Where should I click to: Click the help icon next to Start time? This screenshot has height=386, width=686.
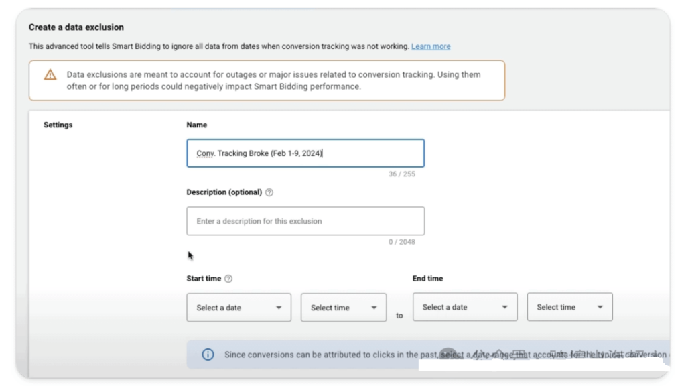[227, 278]
